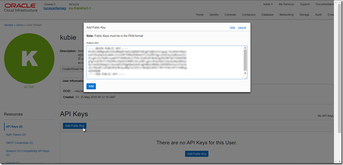Click the kubie user name heading
Image resolution: width=343 pixels, height=165 pixels.
pos(68,38)
